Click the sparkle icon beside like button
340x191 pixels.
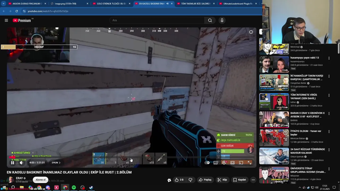(169, 180)
